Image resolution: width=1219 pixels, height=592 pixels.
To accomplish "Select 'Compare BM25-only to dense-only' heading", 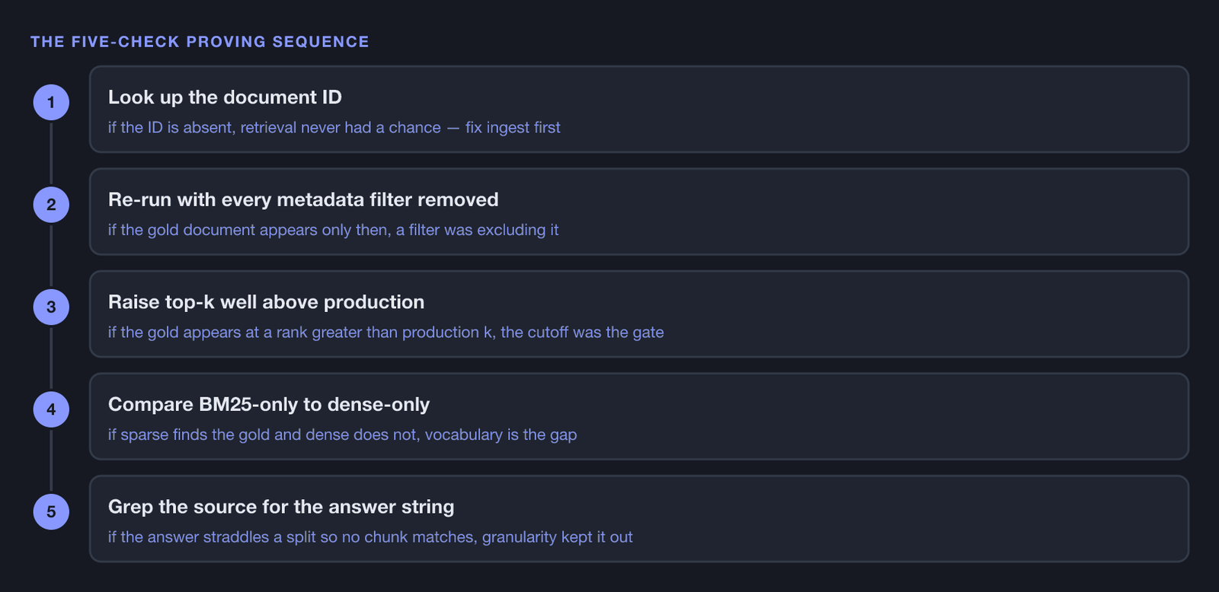I will pos(269,404).
